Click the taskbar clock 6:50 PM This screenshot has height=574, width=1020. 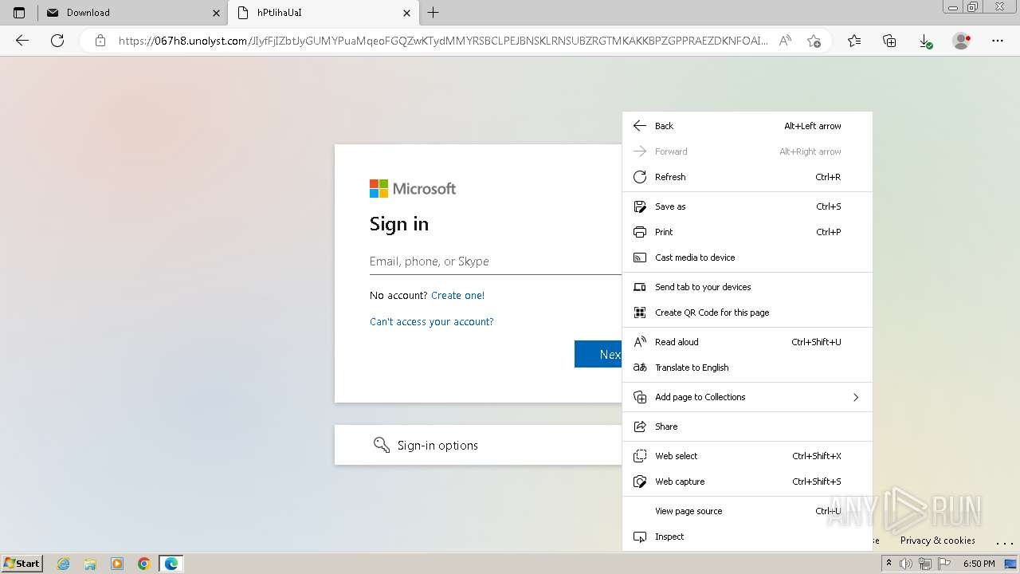click(x=979, y=564)
